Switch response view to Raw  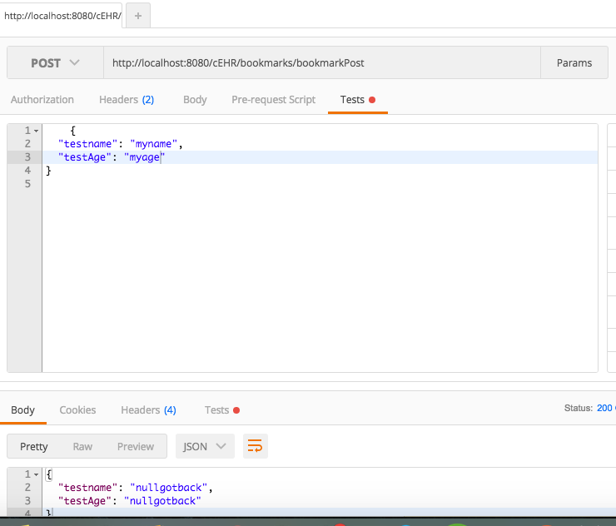coord(82,446)
